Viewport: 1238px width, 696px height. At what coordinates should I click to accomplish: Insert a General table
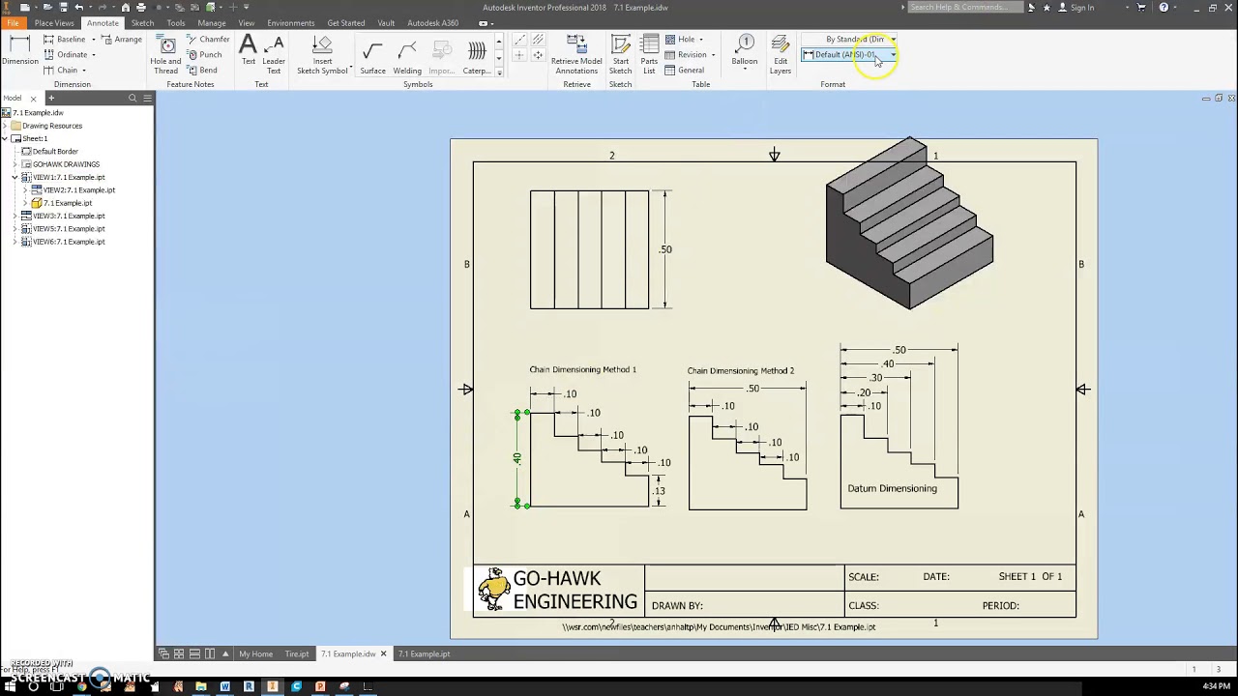click(685, 71)
